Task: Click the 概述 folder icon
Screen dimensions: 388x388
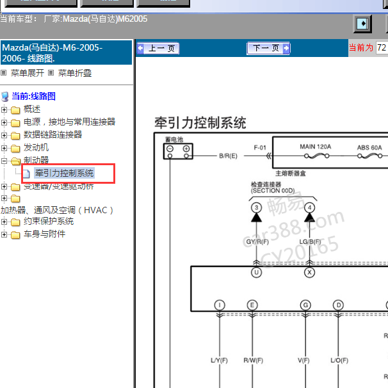Action: (x=15, y=110)
